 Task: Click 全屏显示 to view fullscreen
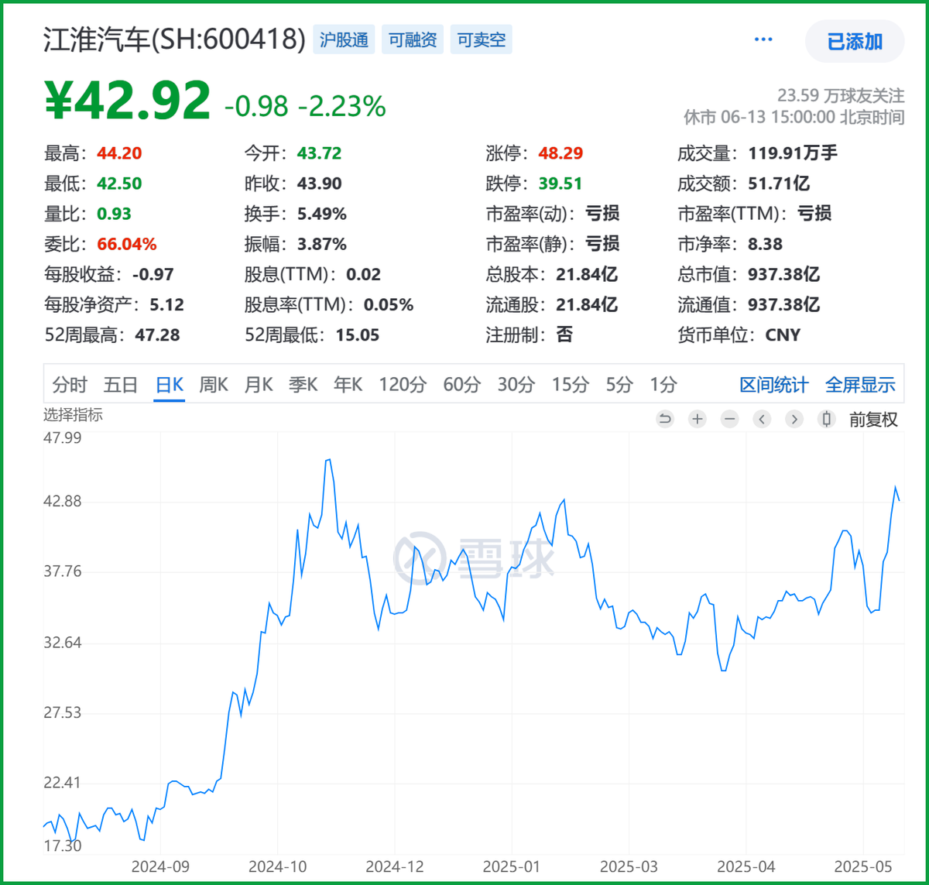860,385
